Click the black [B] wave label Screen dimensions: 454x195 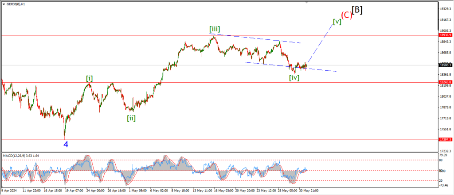pos(357,10)
